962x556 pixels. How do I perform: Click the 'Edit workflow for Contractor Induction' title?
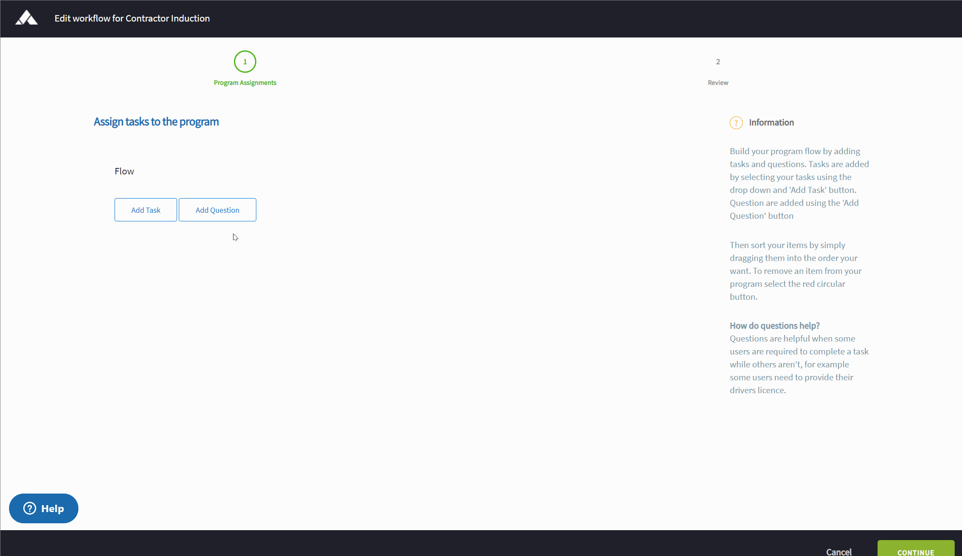[x=132, y=19]
